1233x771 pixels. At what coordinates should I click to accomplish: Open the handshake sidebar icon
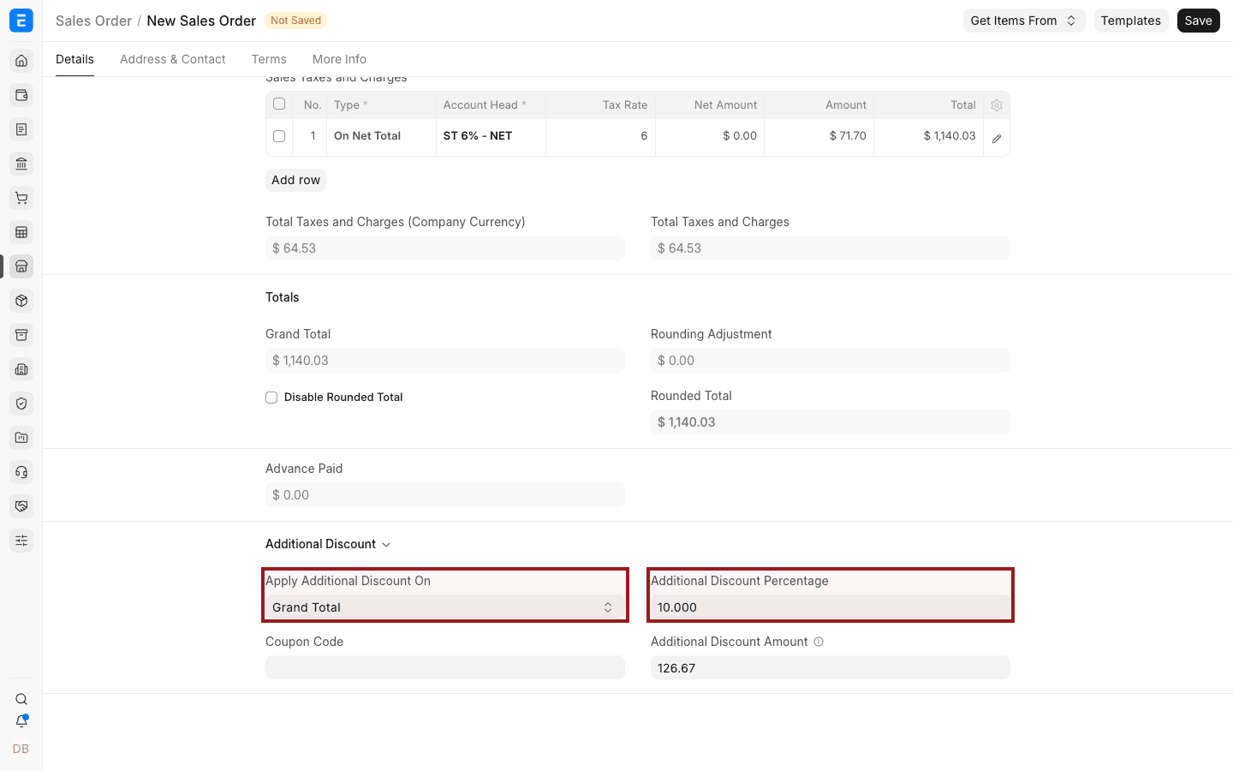pos(21,506)
